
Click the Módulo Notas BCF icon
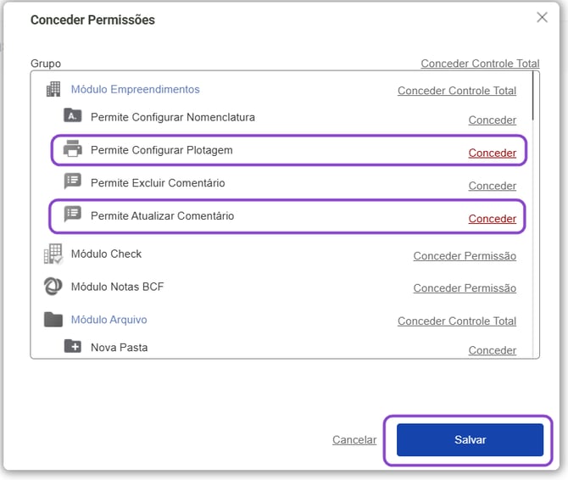pos(53,287)
